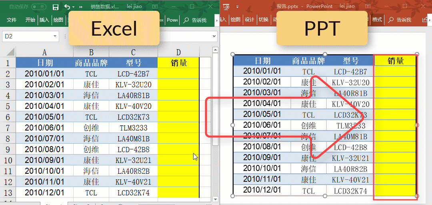Screen dimensions: 432x205
Task: Click bottom-center table handle in PowerPoint
Action: pyautogui.click(x=325, y=196)
